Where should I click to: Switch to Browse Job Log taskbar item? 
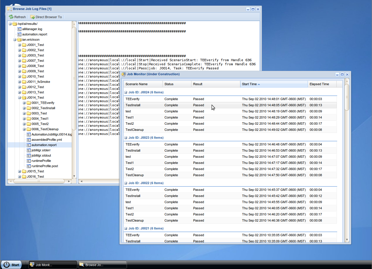point(102,265)
